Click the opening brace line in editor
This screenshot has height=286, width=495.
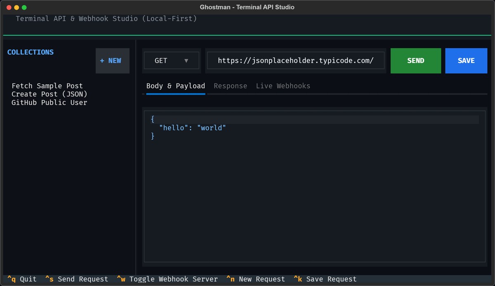pos(315,120)
